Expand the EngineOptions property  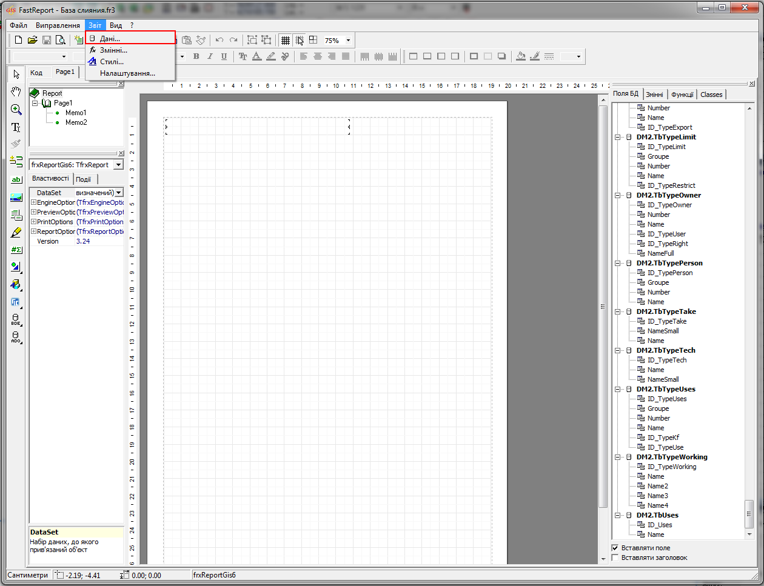(34, 202)
